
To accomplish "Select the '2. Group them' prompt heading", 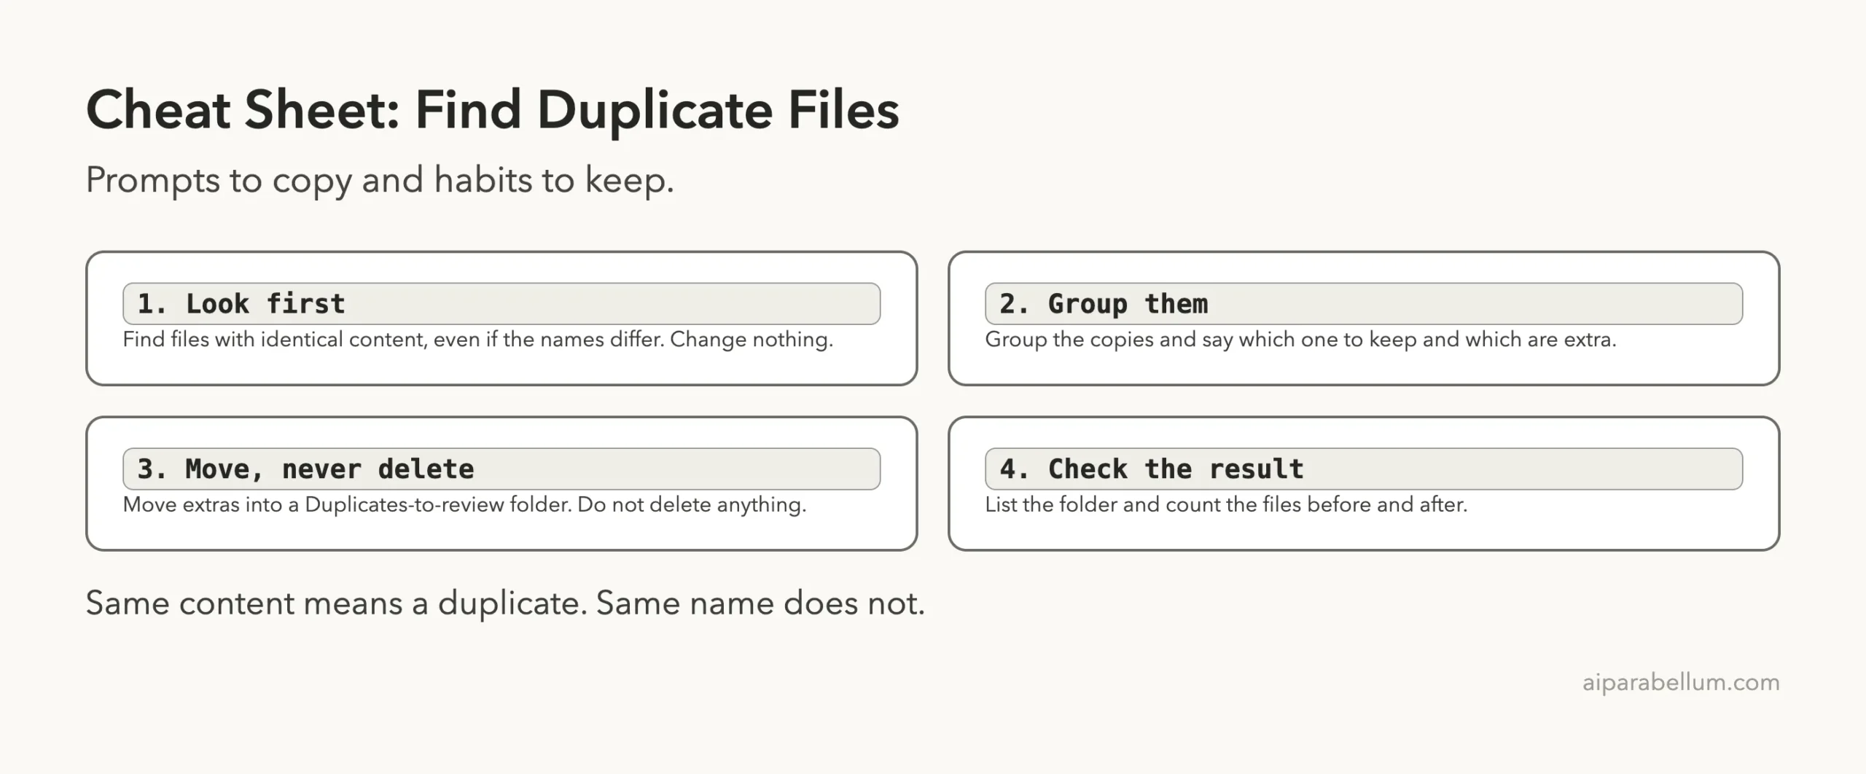I will click(1364, 303).
